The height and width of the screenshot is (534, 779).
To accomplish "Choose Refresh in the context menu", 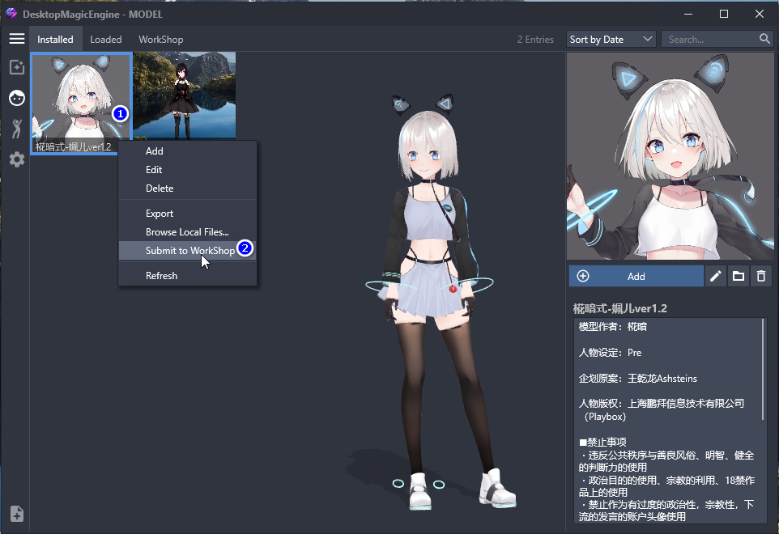I will 187,275.
